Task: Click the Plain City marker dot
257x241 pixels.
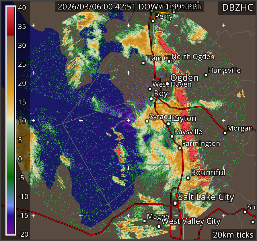Action: click(144, 63)
